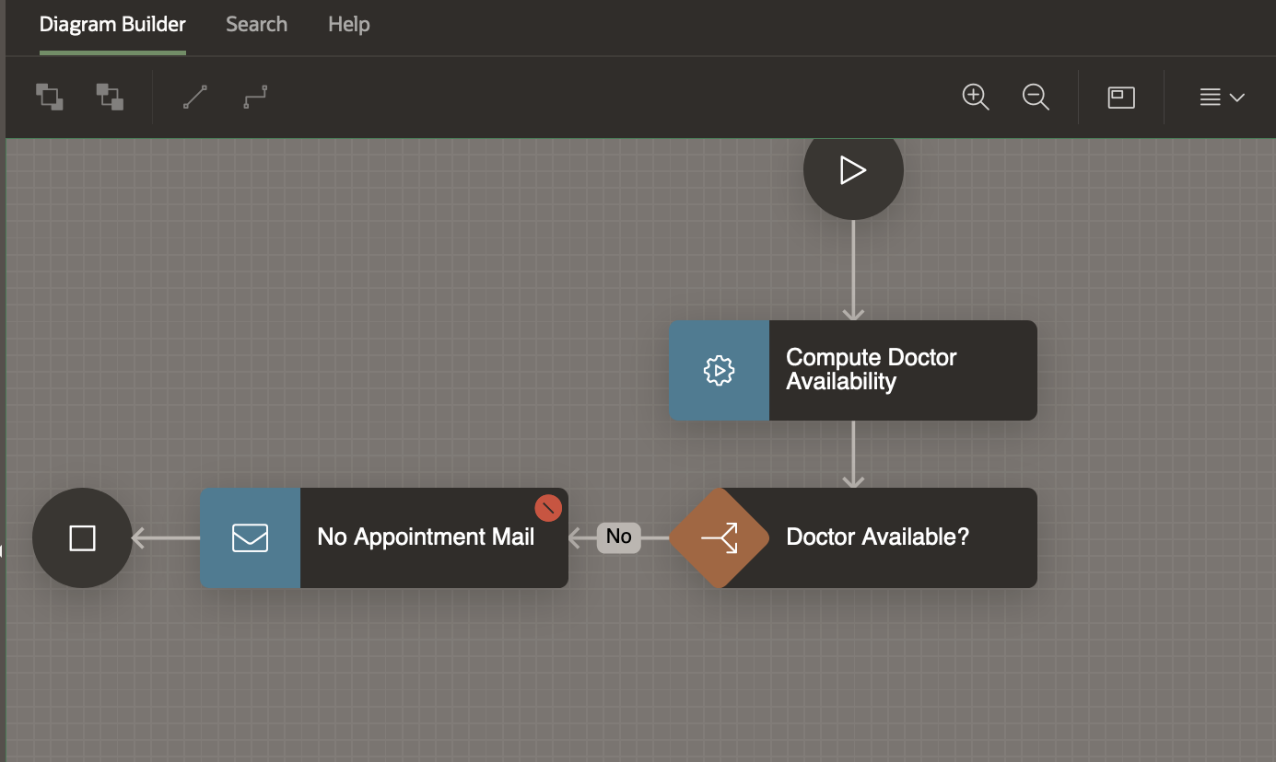Click the Send to Back toolbar icon
Image resolution: width=1276 pixels, height=762 pixels.
tap(110, 97)
